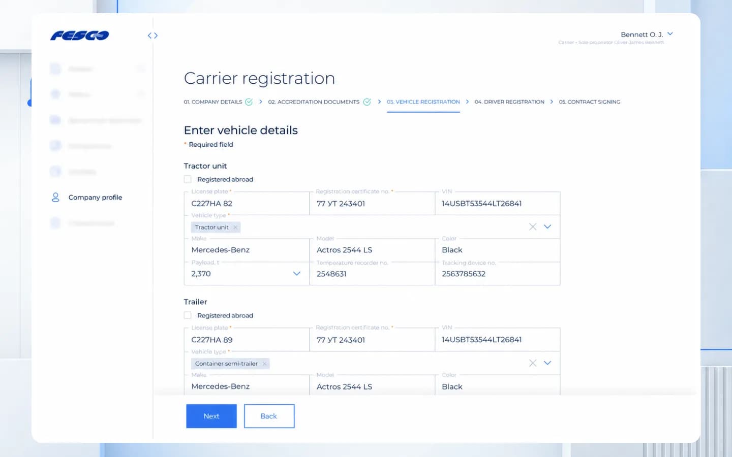Focus the tractor License plate field C227HA 82

point(247,204)
